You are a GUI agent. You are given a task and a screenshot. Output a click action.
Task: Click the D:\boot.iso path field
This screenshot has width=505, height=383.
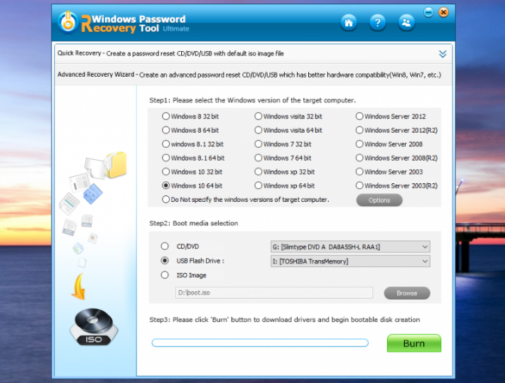[x=274, y=293]
